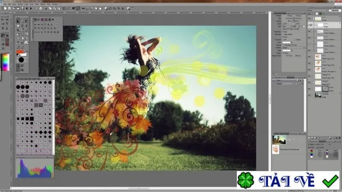342x192 pixels.
Task: Click the undo arrow icon in toolbar
Action: point(64,9)
